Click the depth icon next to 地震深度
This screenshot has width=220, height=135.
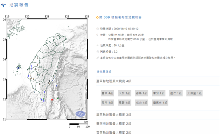pyautogui.click(x=98, y=45)
